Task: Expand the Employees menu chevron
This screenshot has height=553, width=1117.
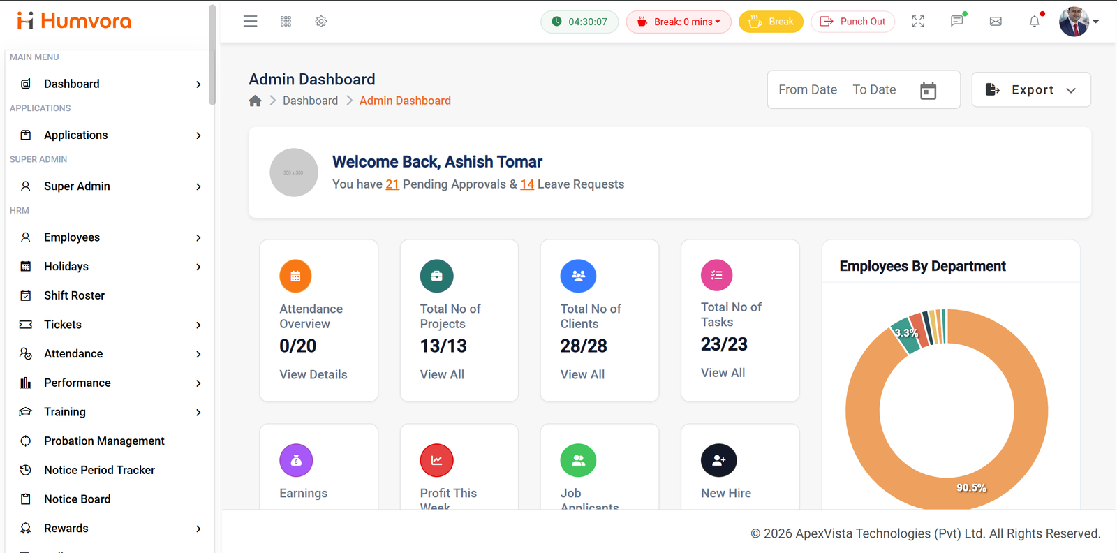Action: click(x=198, y=238)
